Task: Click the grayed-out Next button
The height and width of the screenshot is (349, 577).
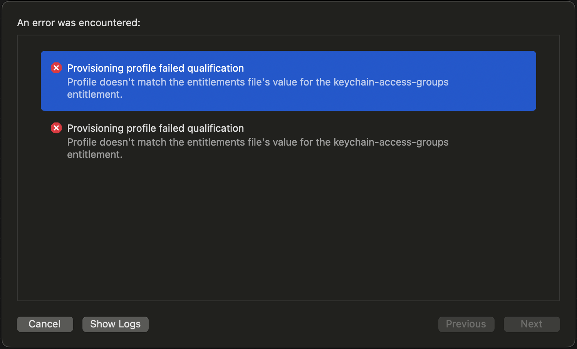Action: point(532,324)
